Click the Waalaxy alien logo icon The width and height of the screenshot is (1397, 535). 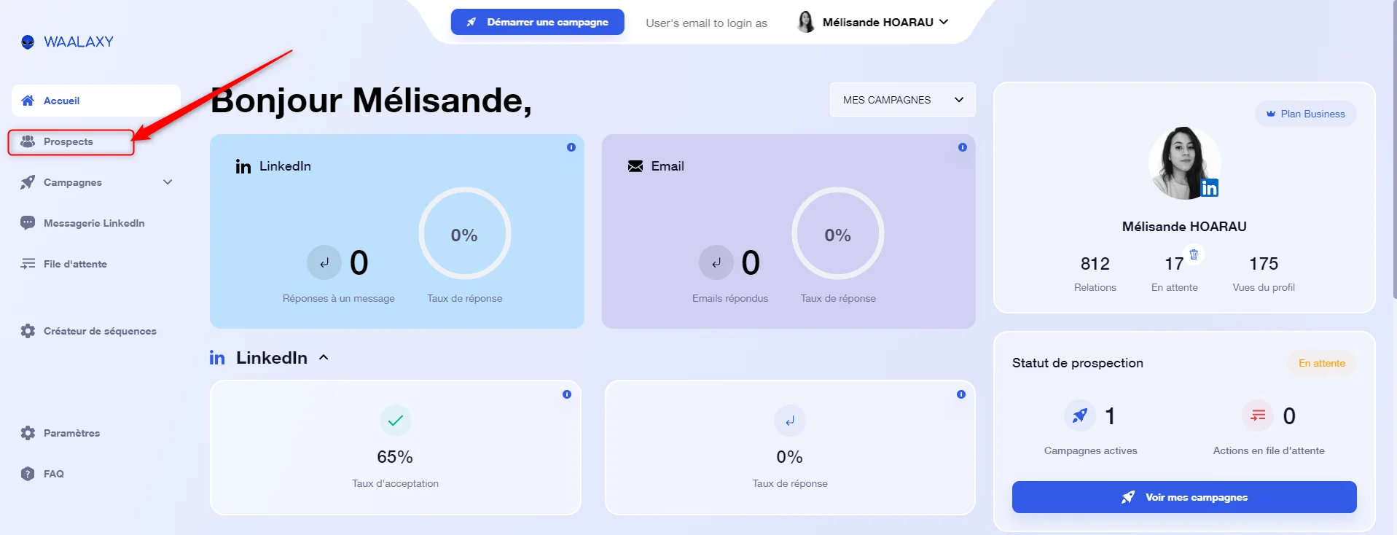click(x=28, y=42)
